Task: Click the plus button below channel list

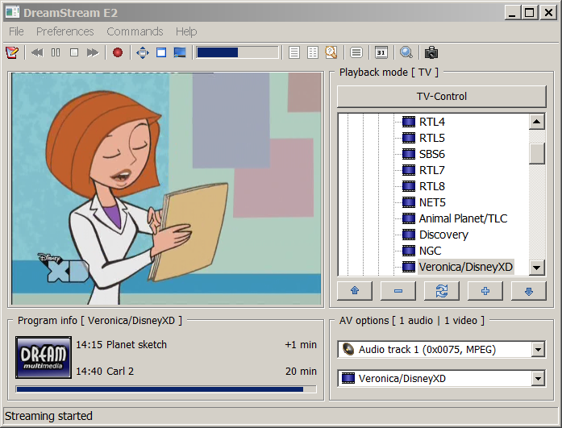Action: [485, 291]
